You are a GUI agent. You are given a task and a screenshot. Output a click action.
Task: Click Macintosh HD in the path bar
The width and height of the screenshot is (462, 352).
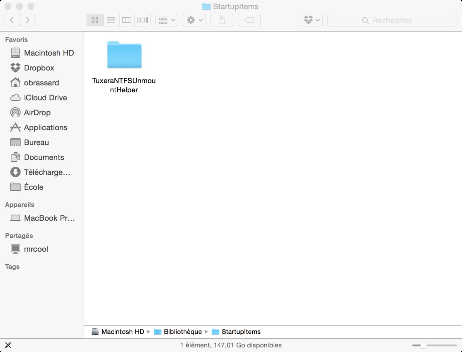118,332
